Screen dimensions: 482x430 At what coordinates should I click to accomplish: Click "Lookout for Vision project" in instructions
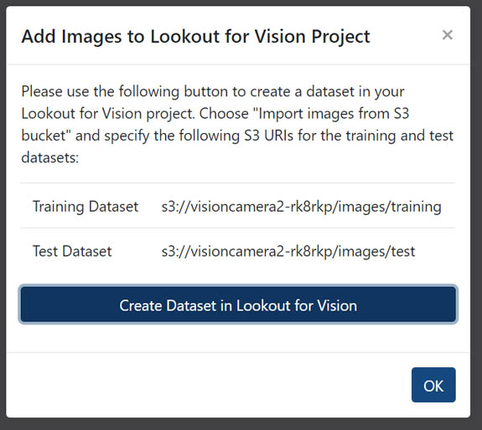108,114
